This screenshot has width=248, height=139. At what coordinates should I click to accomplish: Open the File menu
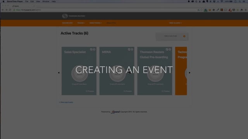(x=27, y=2)
